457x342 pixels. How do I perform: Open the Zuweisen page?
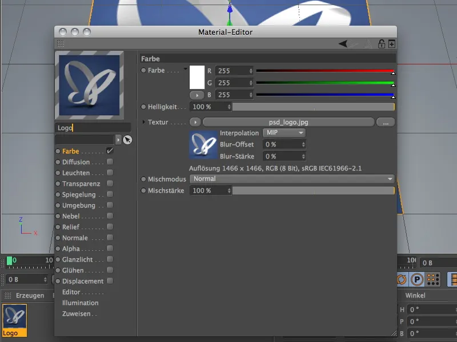(77, 314)
